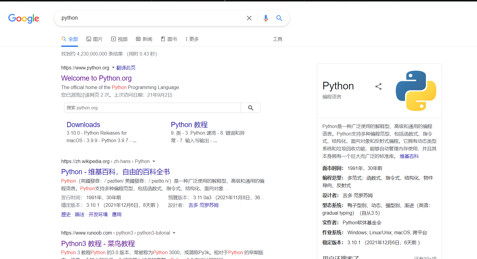Click the 作业系统 label in knowledge panel
This screenshot has width=477, height=259.
point(333,232)
